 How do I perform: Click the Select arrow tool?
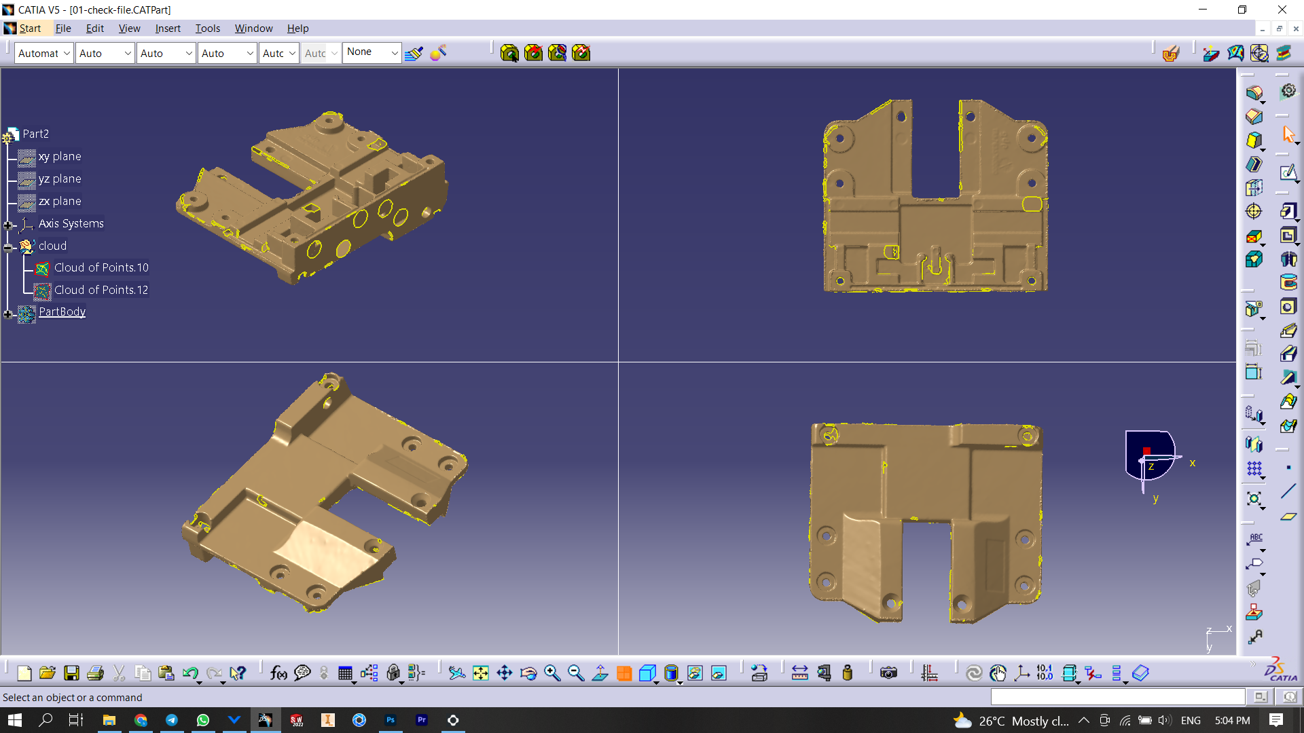[x=1288, y=134]
